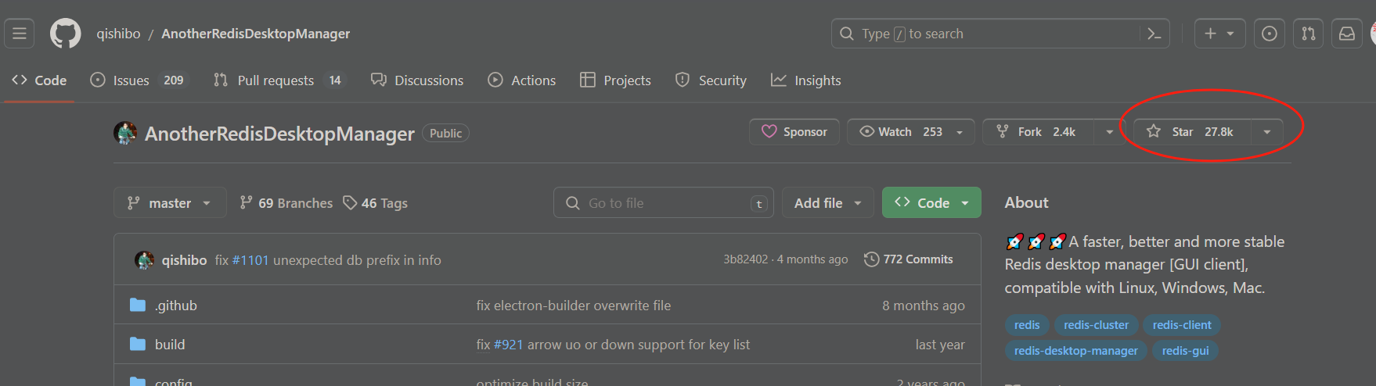
Task: Open the pull requests shortcut icon in header
Action: coord(1309,34)
